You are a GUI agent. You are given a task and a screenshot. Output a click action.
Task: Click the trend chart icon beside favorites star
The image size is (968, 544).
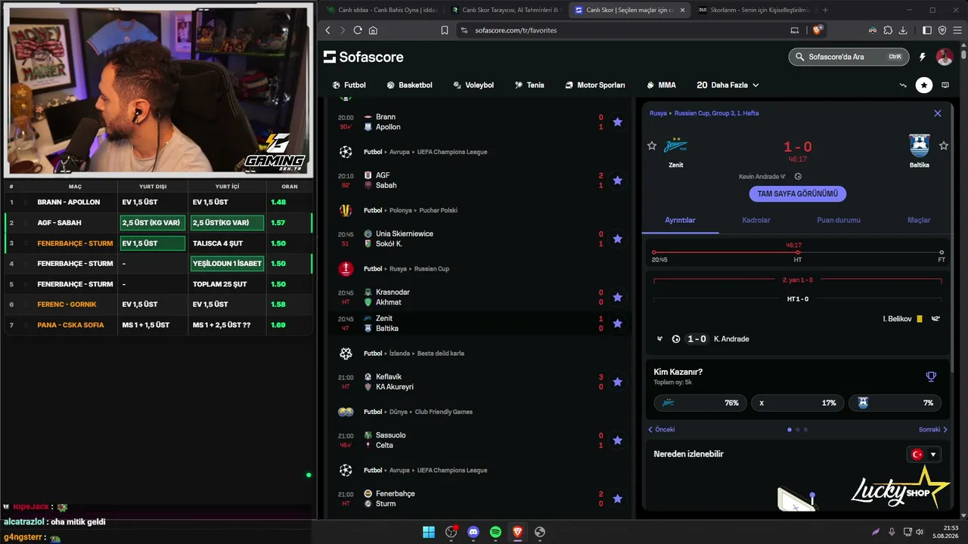point(903,85)
